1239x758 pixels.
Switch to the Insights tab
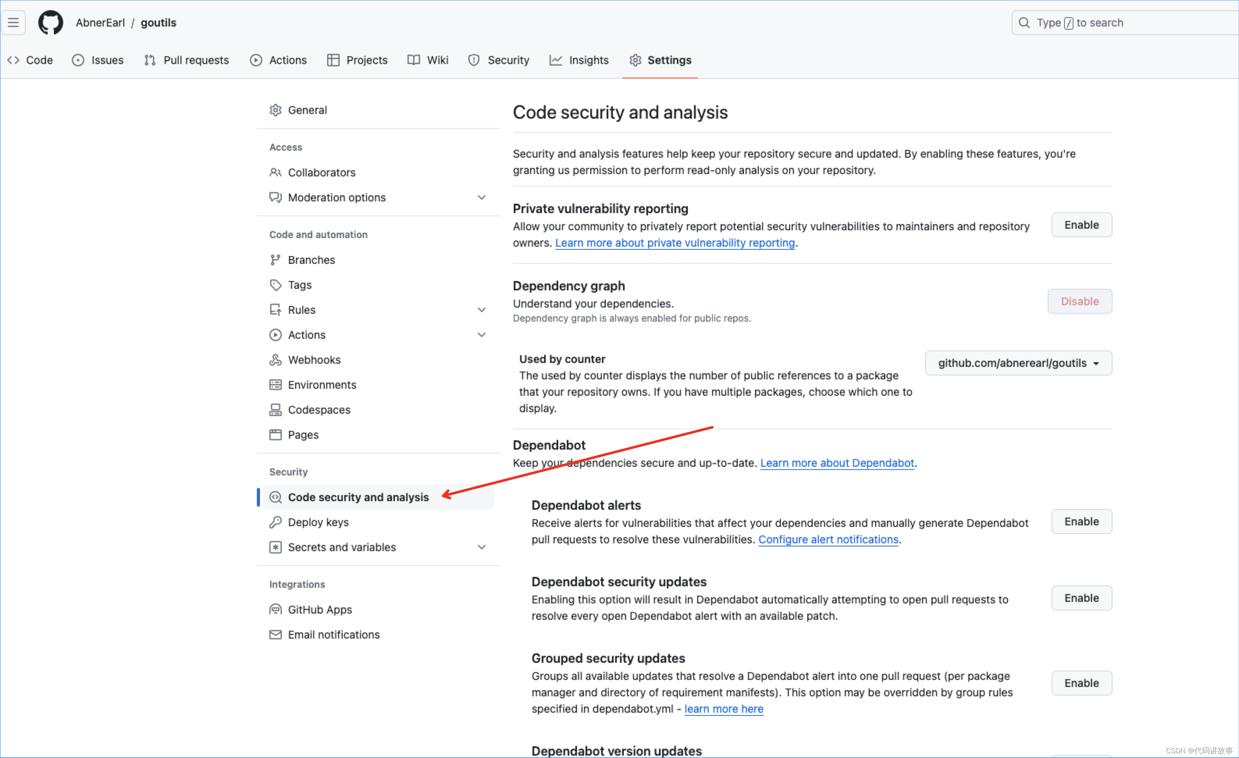579,60
